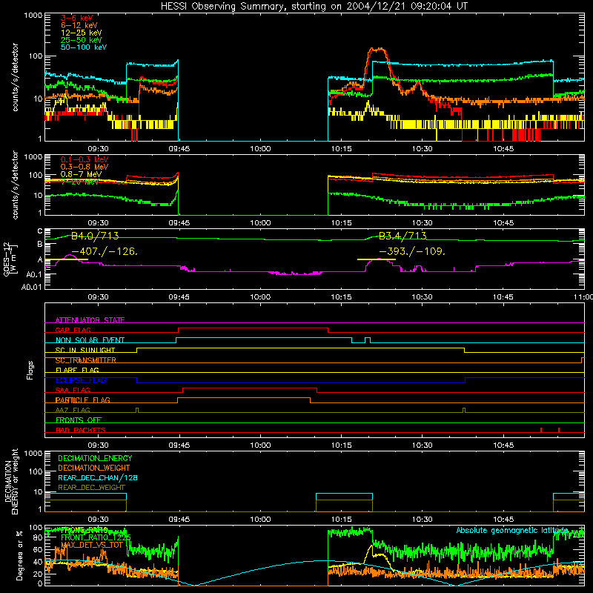Click the NON_SOLAR_EVENT flag label

[90, 340]
